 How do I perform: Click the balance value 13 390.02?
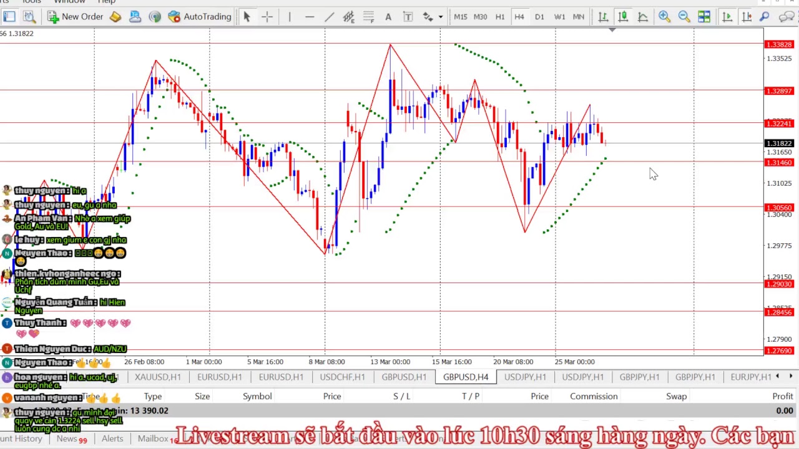coord(149,410)
